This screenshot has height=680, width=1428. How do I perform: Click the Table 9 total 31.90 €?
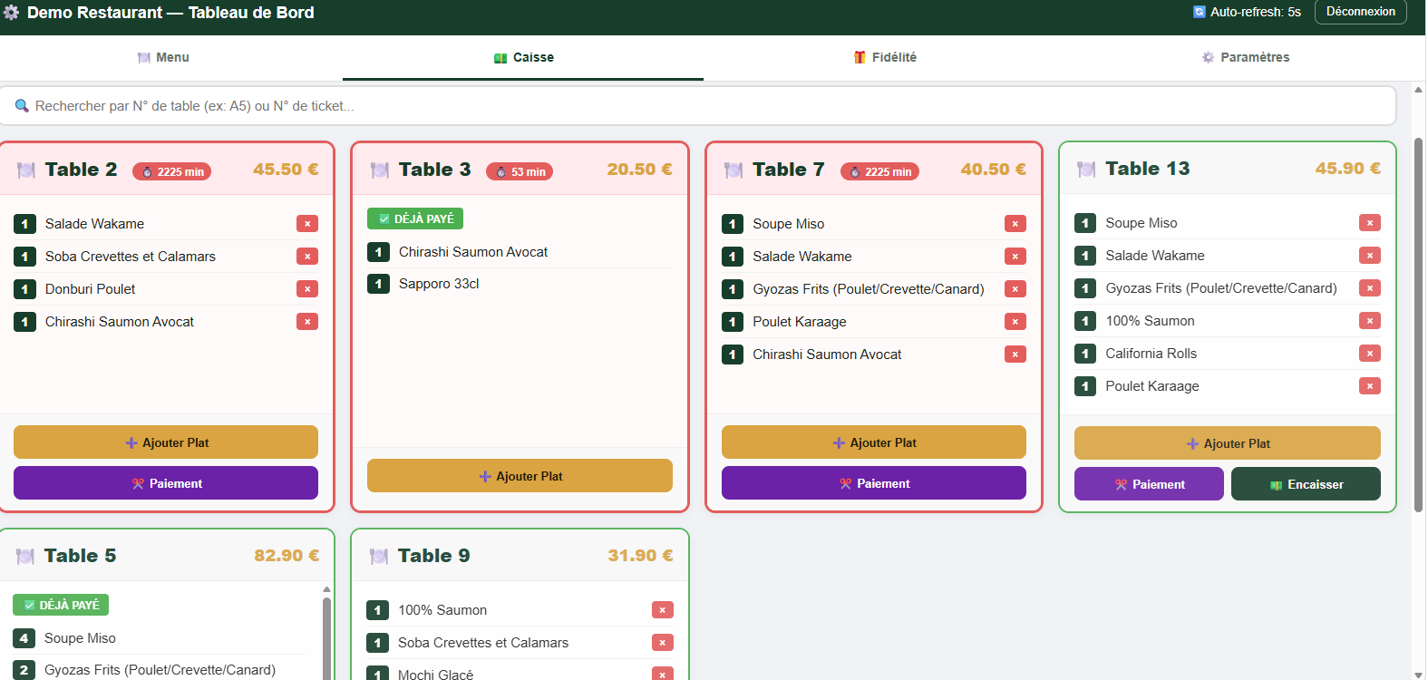coord(640,556)
